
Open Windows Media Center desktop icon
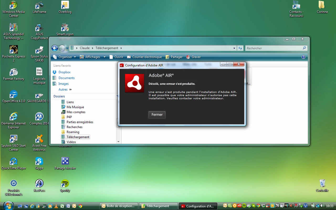[13, 9]
